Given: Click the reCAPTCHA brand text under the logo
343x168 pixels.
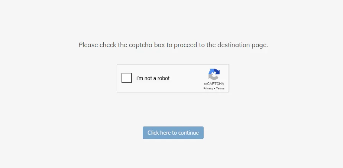Looking at the screenshot, I should point(214,84).
